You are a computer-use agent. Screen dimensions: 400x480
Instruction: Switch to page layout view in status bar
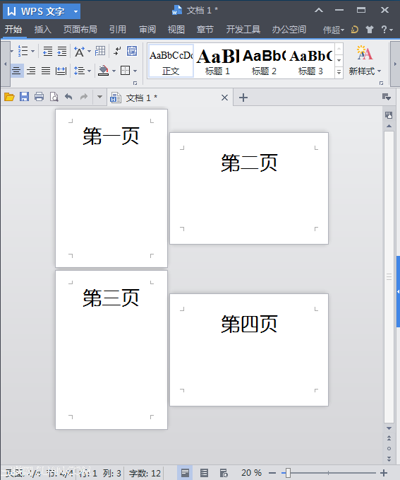[185, 473]
